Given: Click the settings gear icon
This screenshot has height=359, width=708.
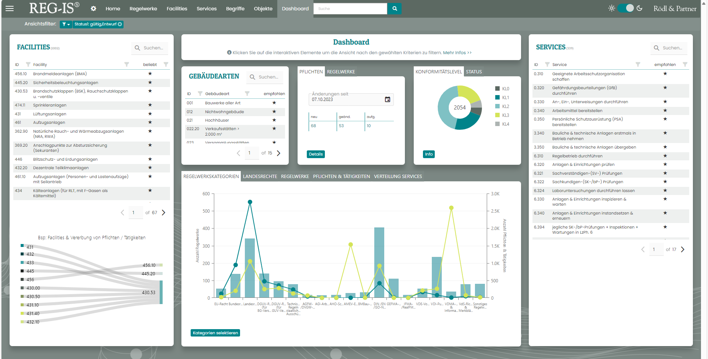Looking at the screenshot, I should [x=93, y=8].
